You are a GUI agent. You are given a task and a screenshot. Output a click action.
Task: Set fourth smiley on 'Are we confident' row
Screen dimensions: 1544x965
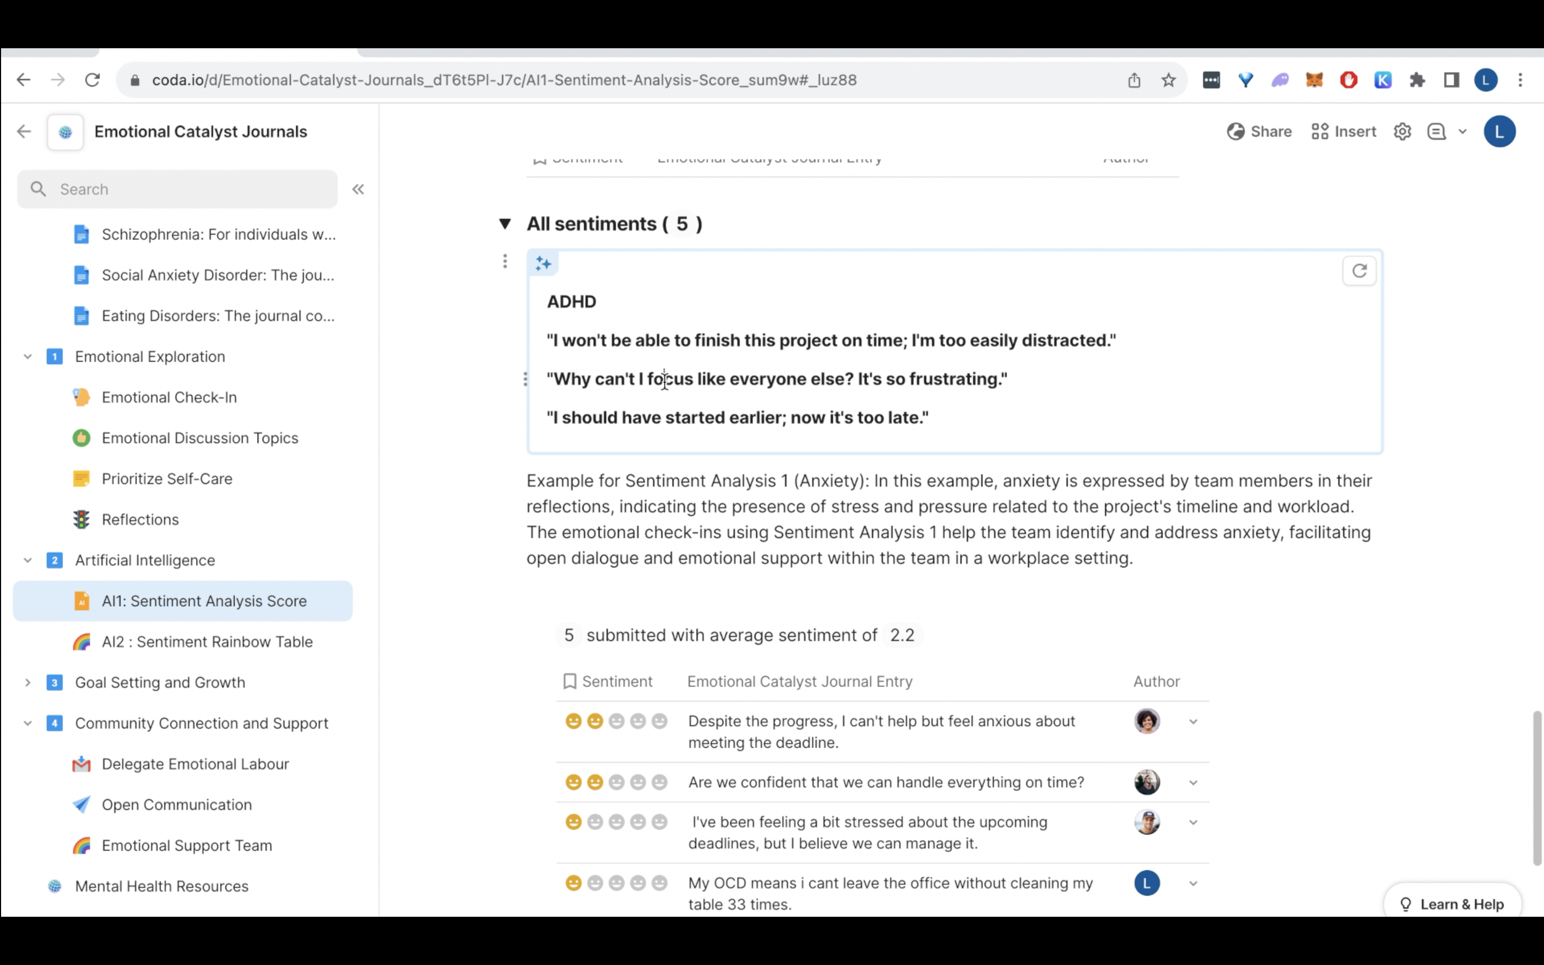click(x=637, y=783)
